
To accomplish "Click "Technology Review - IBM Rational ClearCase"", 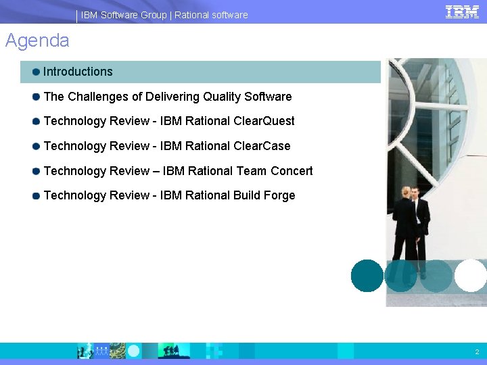I will 167,146.
